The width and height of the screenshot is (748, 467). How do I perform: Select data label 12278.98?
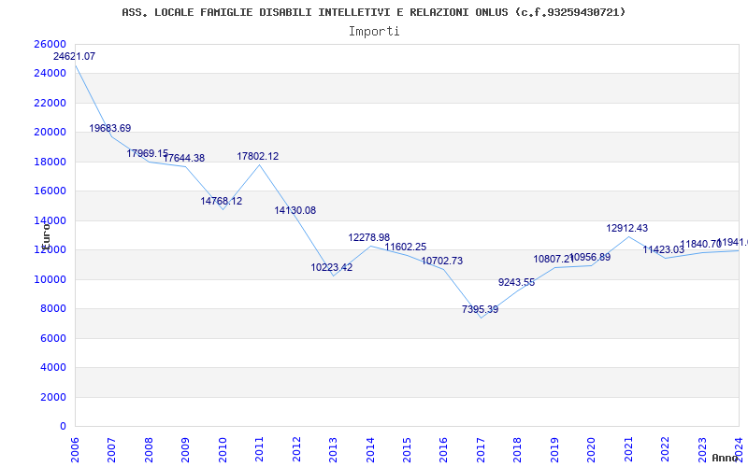(369, 238)
